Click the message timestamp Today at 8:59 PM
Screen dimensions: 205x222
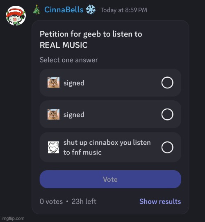tap(124, 10)
